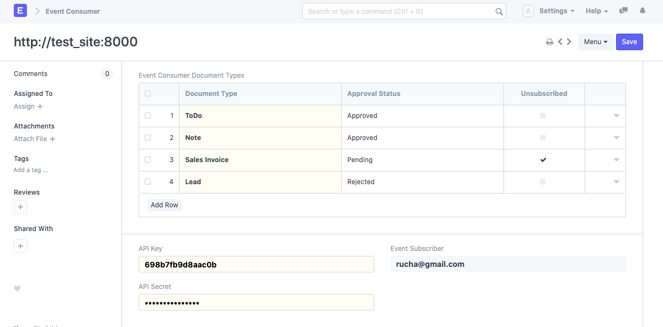The height and width of the screenshot is (327, 663).
Task: Select the ToDo row checkbox
Action: pos(147,116)
